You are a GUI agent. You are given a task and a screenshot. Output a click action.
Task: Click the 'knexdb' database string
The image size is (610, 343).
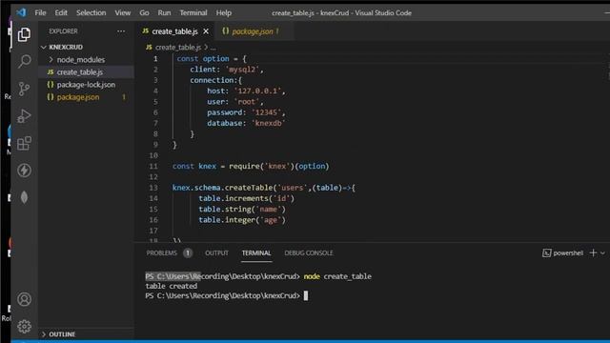coord(268,123)
